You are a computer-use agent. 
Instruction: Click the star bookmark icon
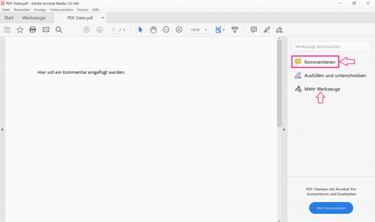[20, 30]
